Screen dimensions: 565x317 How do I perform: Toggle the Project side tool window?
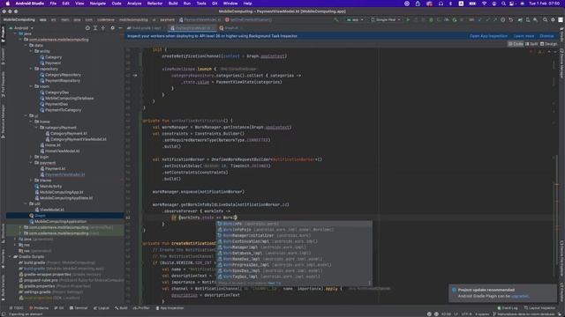[x=3, y=34]
